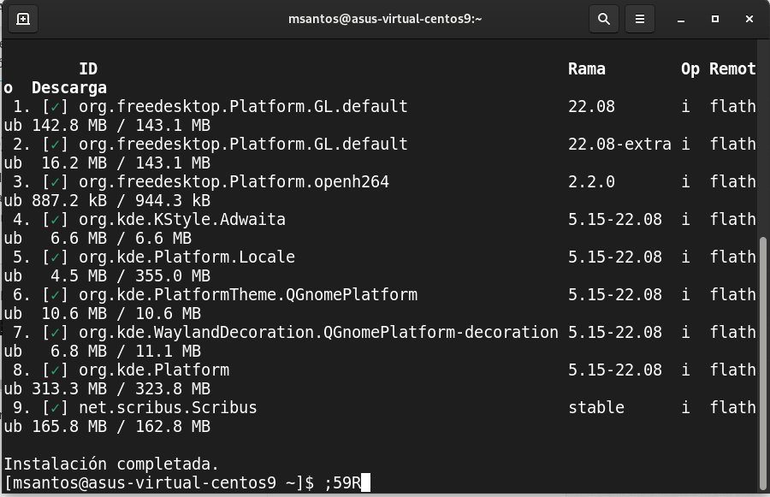Click the Descarga column header
The width and height of the screenshot is (770, 497).
point(69,88)
